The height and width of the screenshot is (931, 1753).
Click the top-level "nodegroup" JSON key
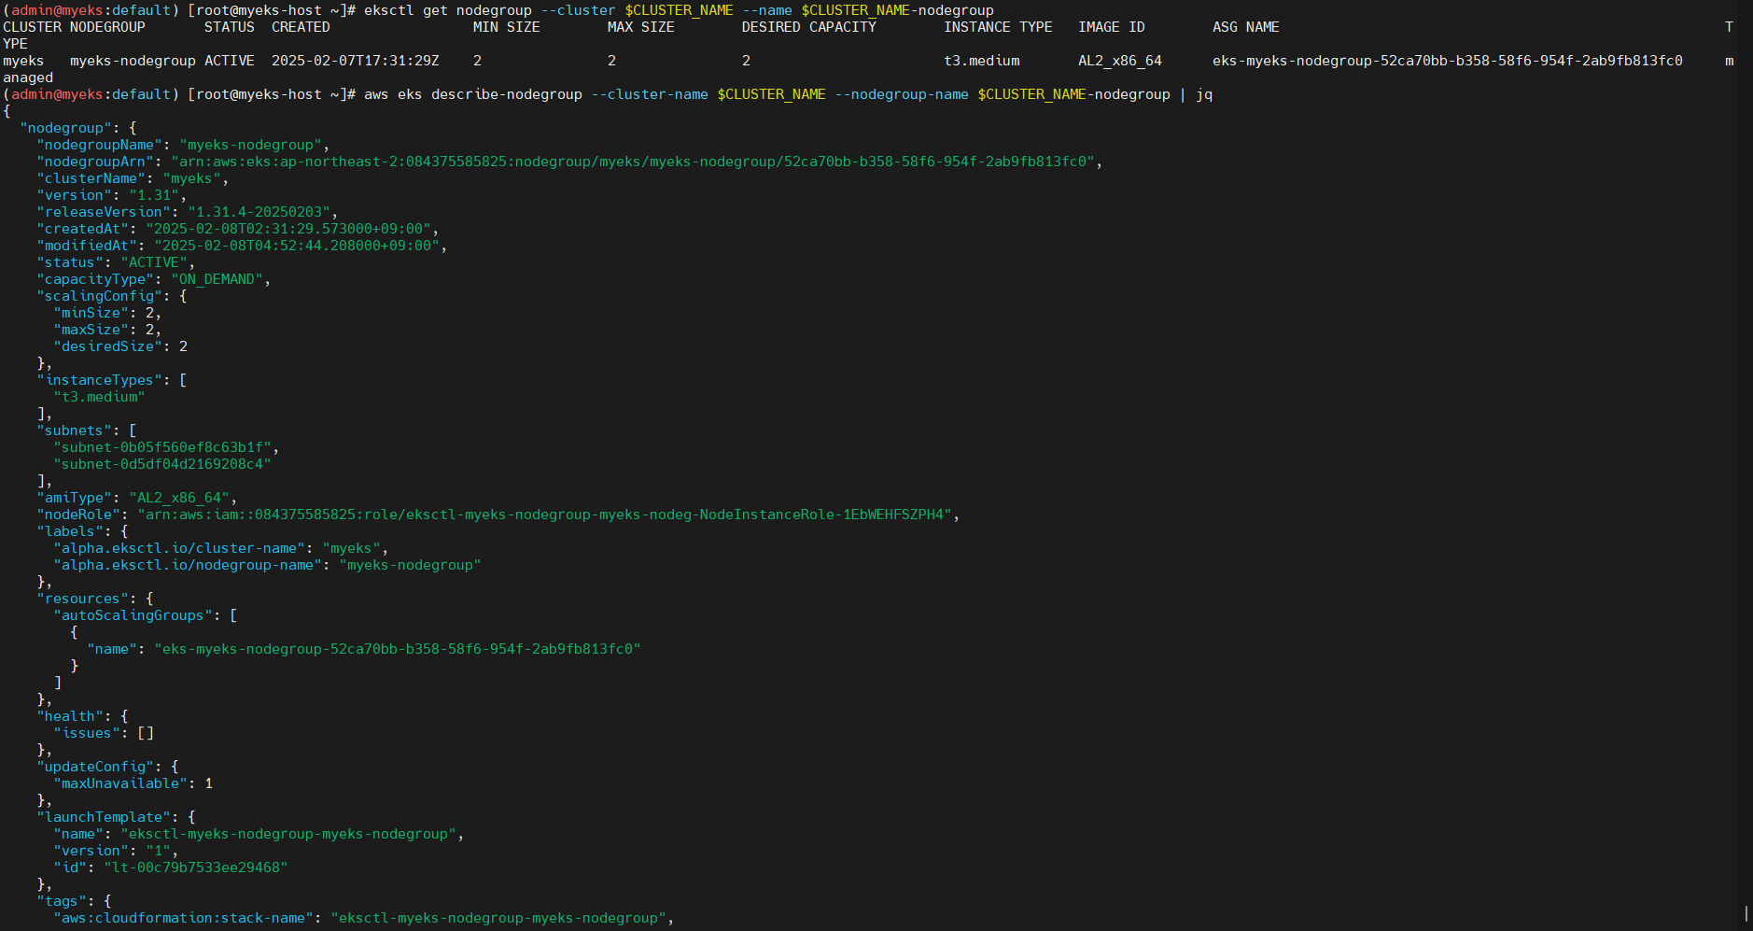pyautogui.click(x=65, y=128)
